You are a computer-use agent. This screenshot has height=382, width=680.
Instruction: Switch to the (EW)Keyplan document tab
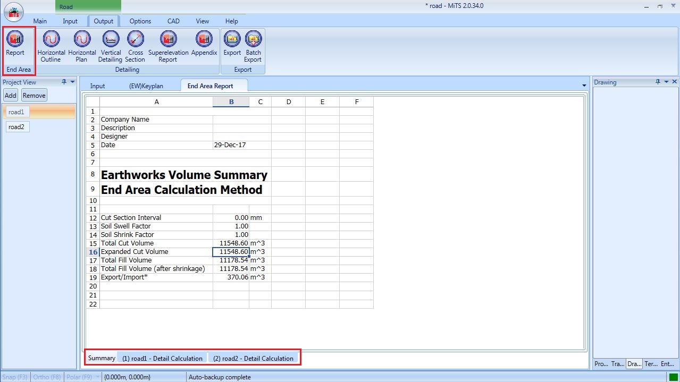click(146, 86)
